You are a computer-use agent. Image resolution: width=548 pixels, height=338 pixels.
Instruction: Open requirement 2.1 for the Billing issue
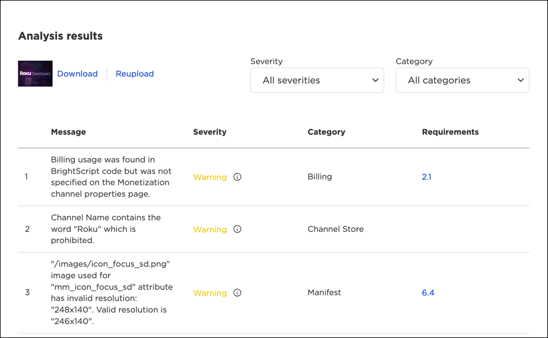point(427,177)
